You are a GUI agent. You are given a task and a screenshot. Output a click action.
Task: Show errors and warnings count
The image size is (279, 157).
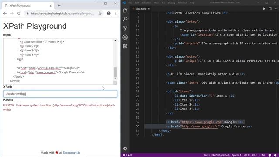point(127,155)
